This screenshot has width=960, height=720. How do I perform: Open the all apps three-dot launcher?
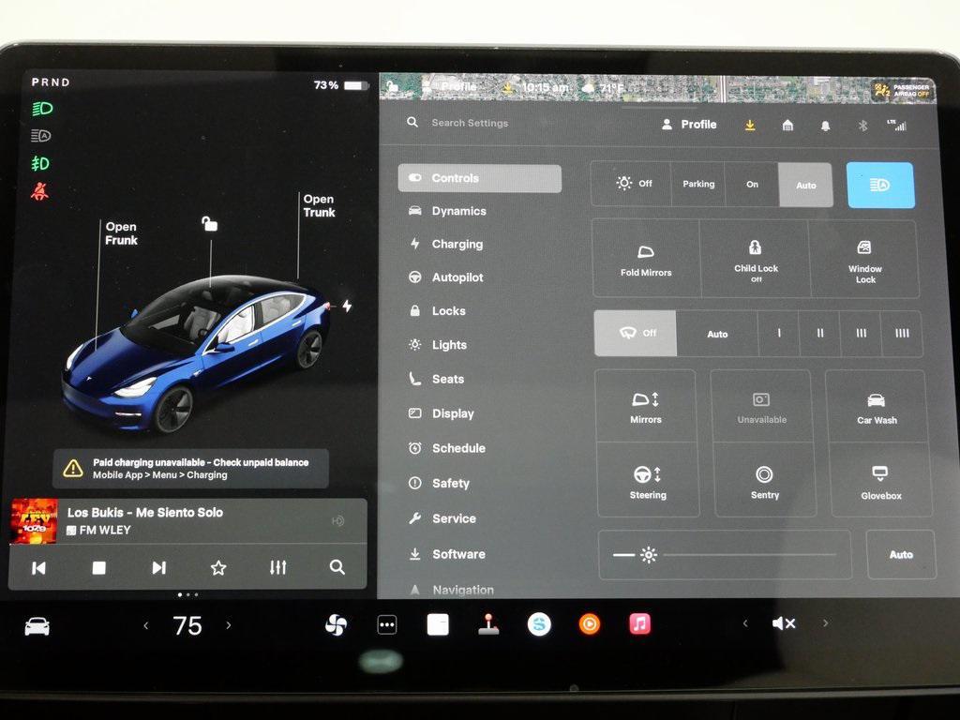click(387, 625)
